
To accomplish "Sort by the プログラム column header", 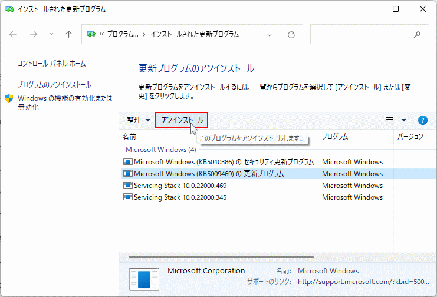I will coord(335,137).
